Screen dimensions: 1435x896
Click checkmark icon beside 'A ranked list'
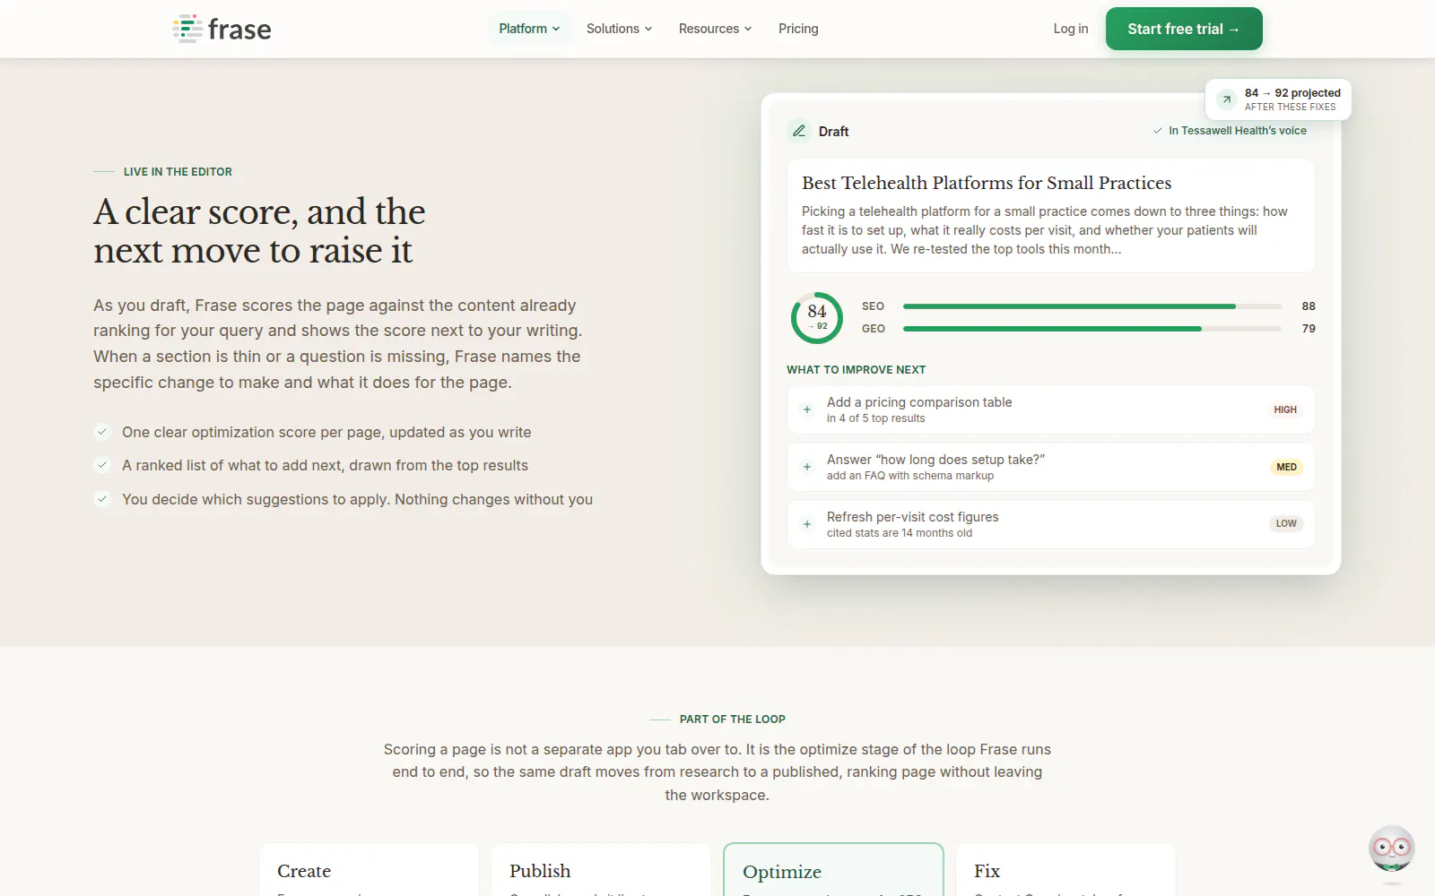tap(102, 465)
